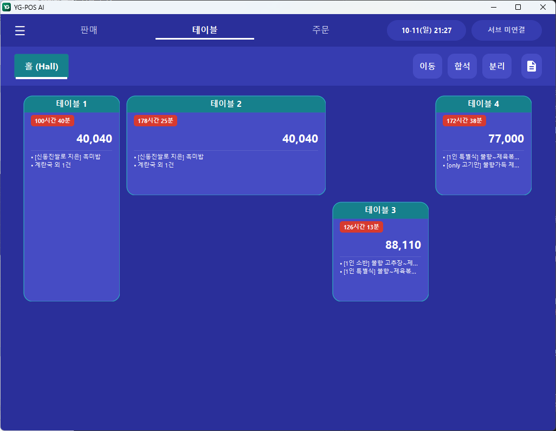Viewport: 556px width, 431px height.
Task: Click the 172시간 38분 elapsed badge
Action: (x=464, y=120)
